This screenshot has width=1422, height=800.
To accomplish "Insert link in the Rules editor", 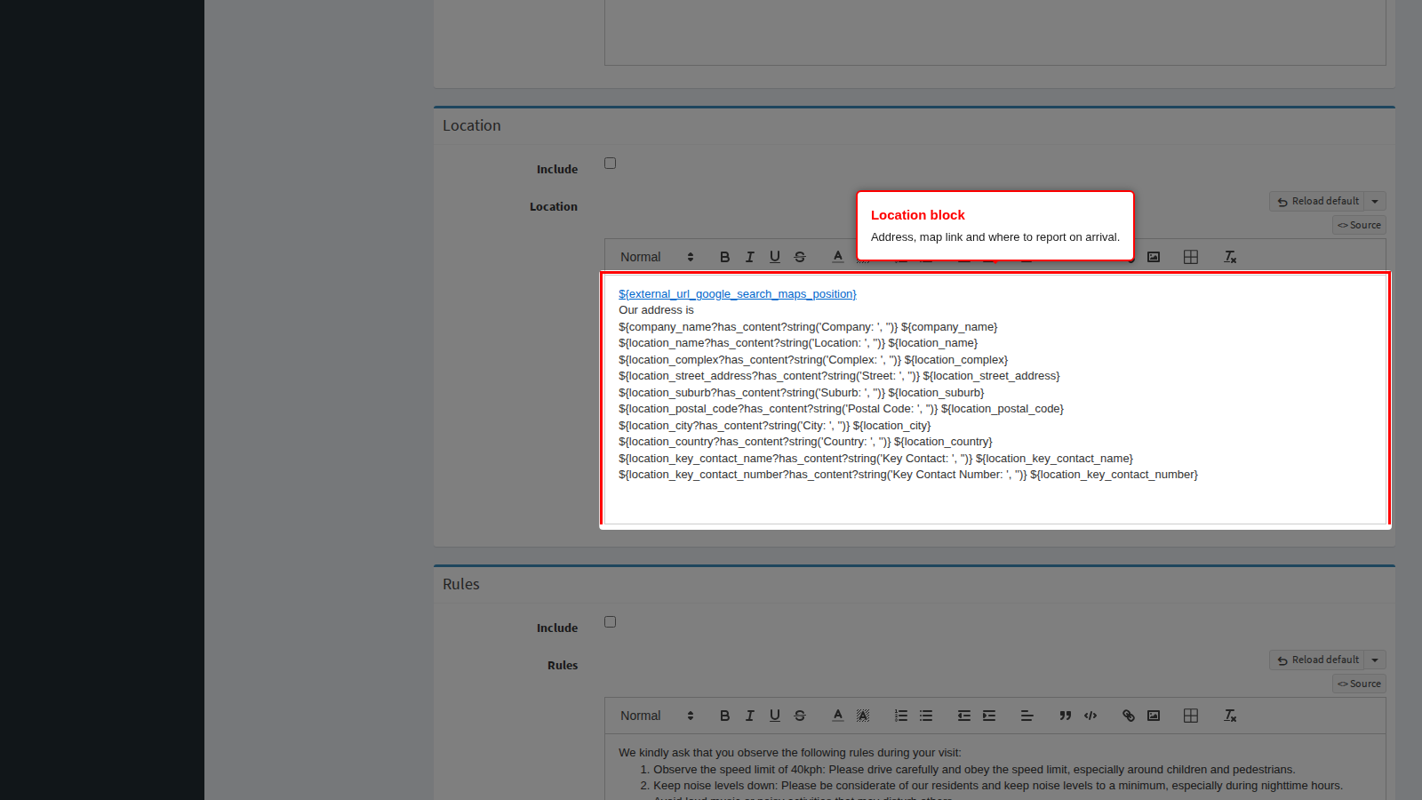I will point(1128,716).
